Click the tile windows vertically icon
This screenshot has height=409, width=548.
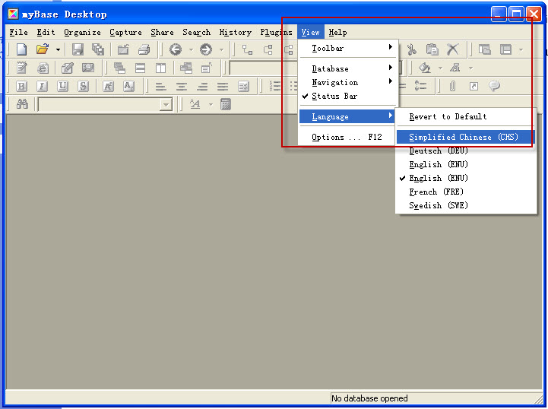[x=161, y=68]
